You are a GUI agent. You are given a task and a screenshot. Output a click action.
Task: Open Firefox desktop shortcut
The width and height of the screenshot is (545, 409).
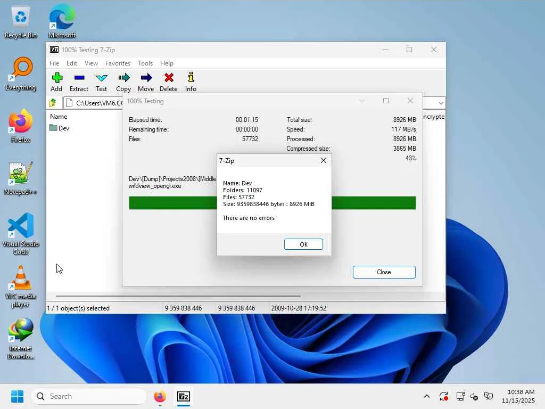pos(21,126)
